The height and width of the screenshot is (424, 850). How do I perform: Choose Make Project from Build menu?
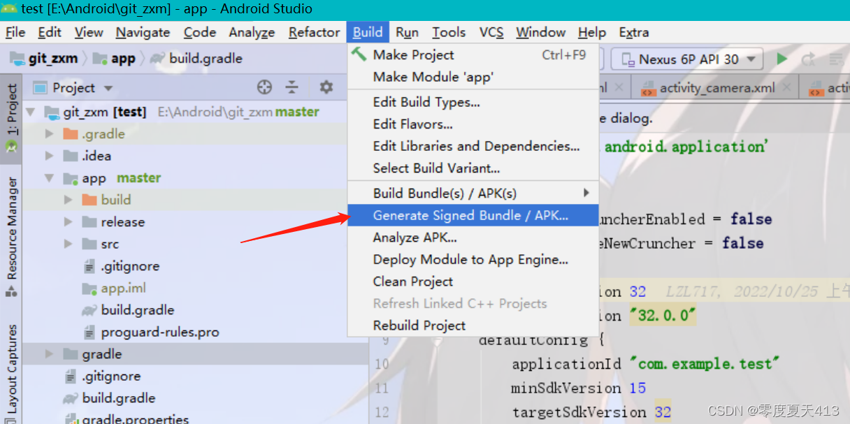click(x=473, y=55)
